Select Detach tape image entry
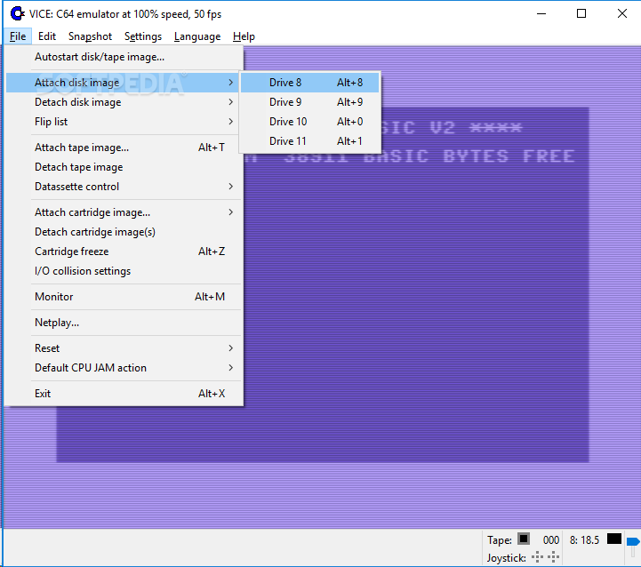The height and width of the screenshot is (567, 641). tap(124, 167)
